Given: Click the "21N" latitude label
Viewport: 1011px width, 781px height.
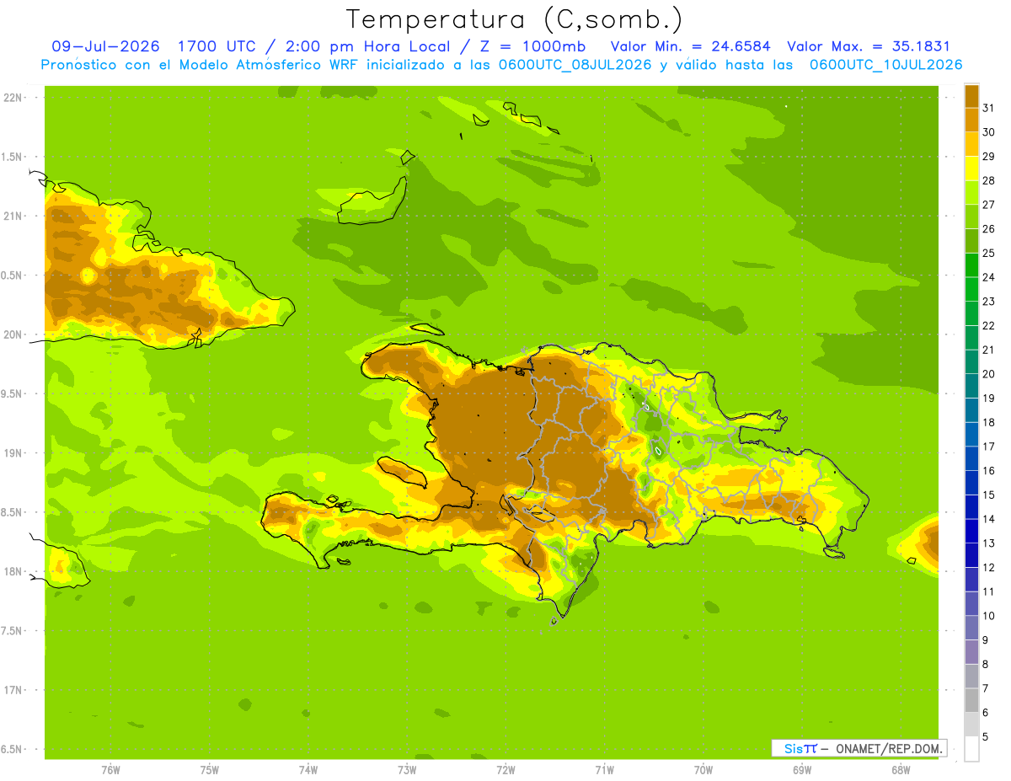Looking at the screenshot, I should click(12, 216).
